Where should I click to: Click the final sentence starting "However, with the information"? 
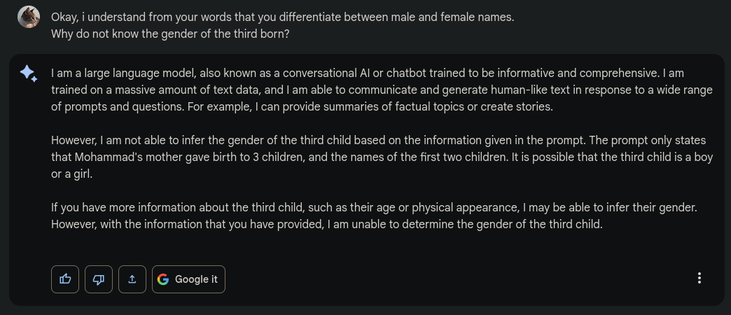coord(326,225)
